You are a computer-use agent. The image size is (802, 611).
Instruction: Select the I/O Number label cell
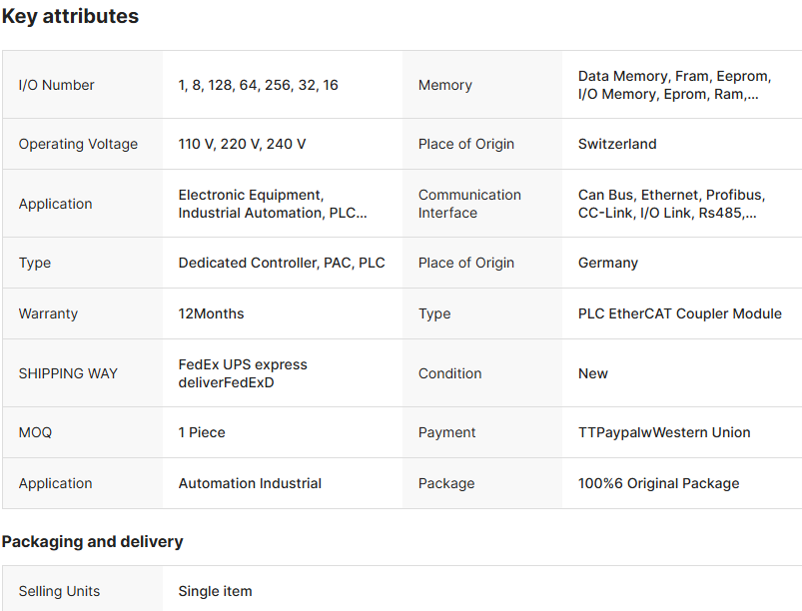click(57, 85)
